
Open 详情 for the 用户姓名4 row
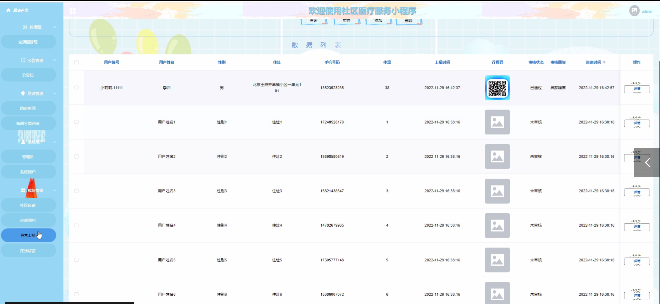pos(637,226)
